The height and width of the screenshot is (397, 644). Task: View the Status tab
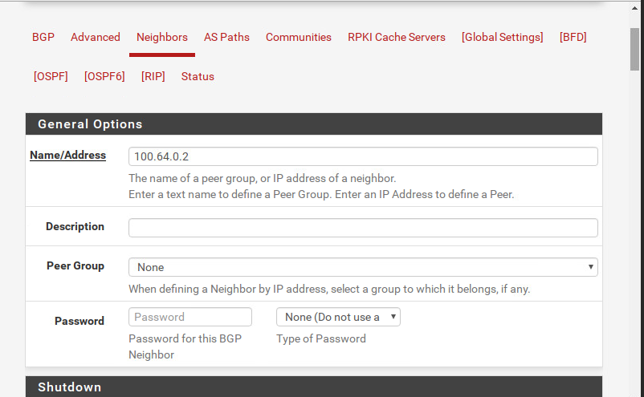(198, 76)
